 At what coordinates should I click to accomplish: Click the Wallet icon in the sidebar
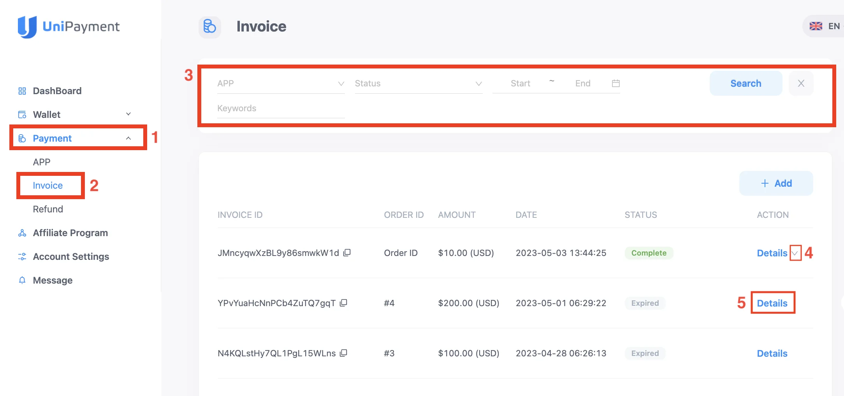[x=22, y=114]
